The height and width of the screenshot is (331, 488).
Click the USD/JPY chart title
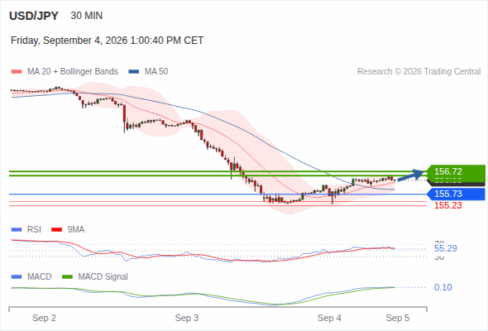[x=34, y=16]
